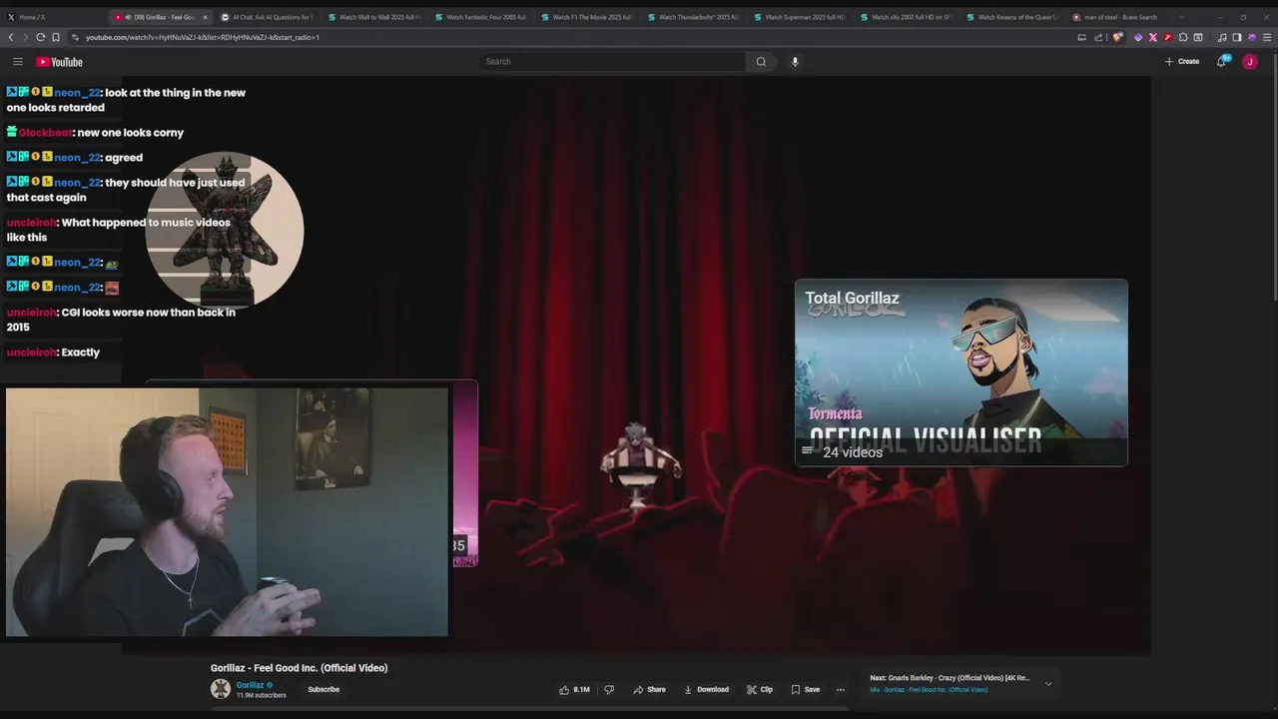Screen dimensions: 1278x719
Task: Bookmark this page in the toolbar
Action: 55,37
